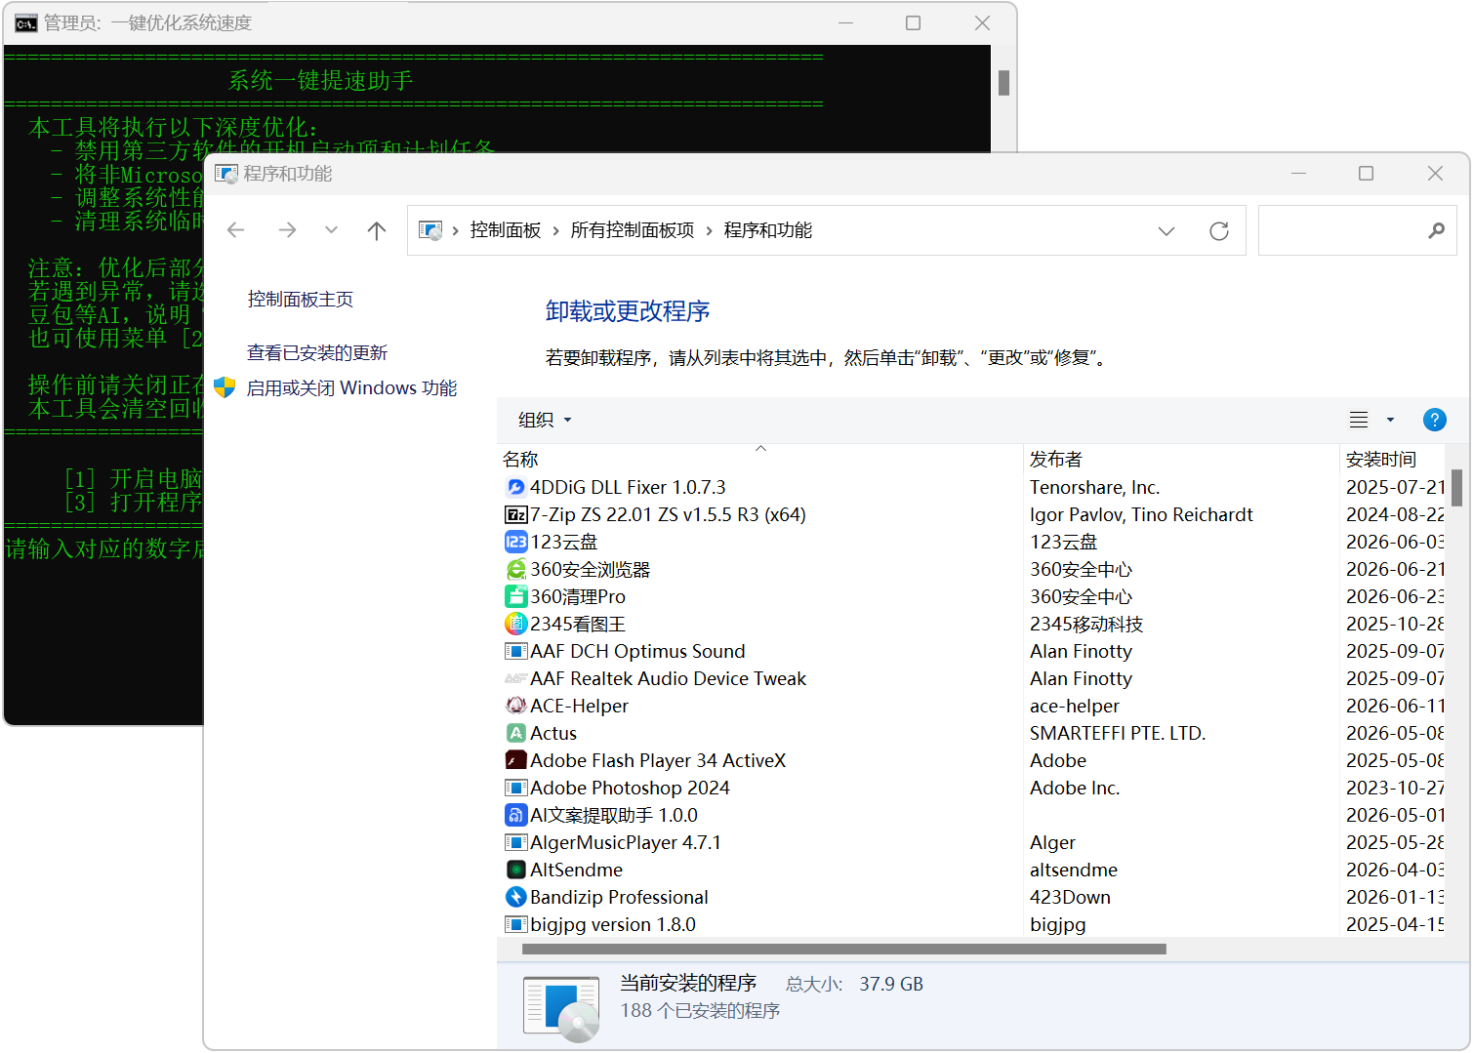Click the 360清理Pro program icon
This screenshot has width=1473, height=1053.
pyautogui.click(x=515, y=596)
